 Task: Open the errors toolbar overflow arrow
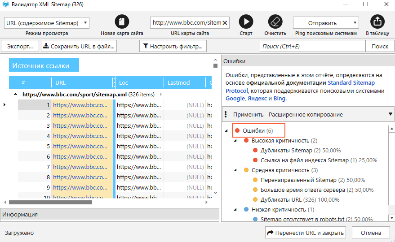coord(390,114)
